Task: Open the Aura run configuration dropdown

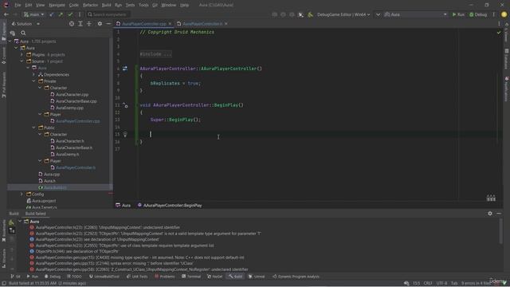Action: [x=415, y=14]
